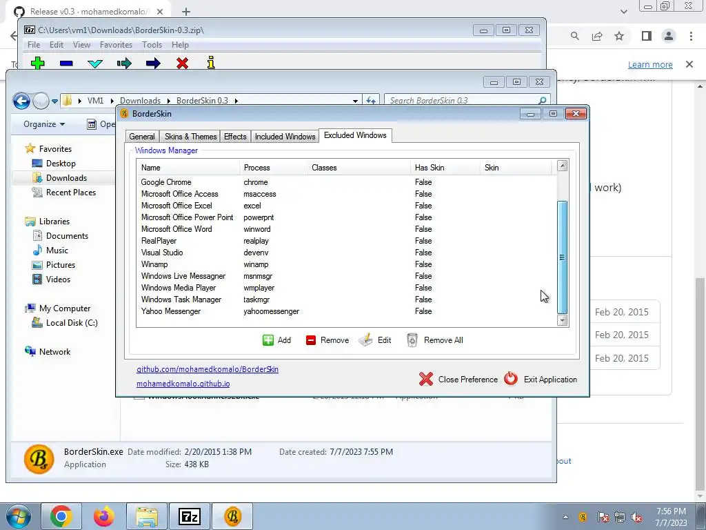
Task: Expand the Organize dropdown in Explorer
Action: (x=44, y=124)
